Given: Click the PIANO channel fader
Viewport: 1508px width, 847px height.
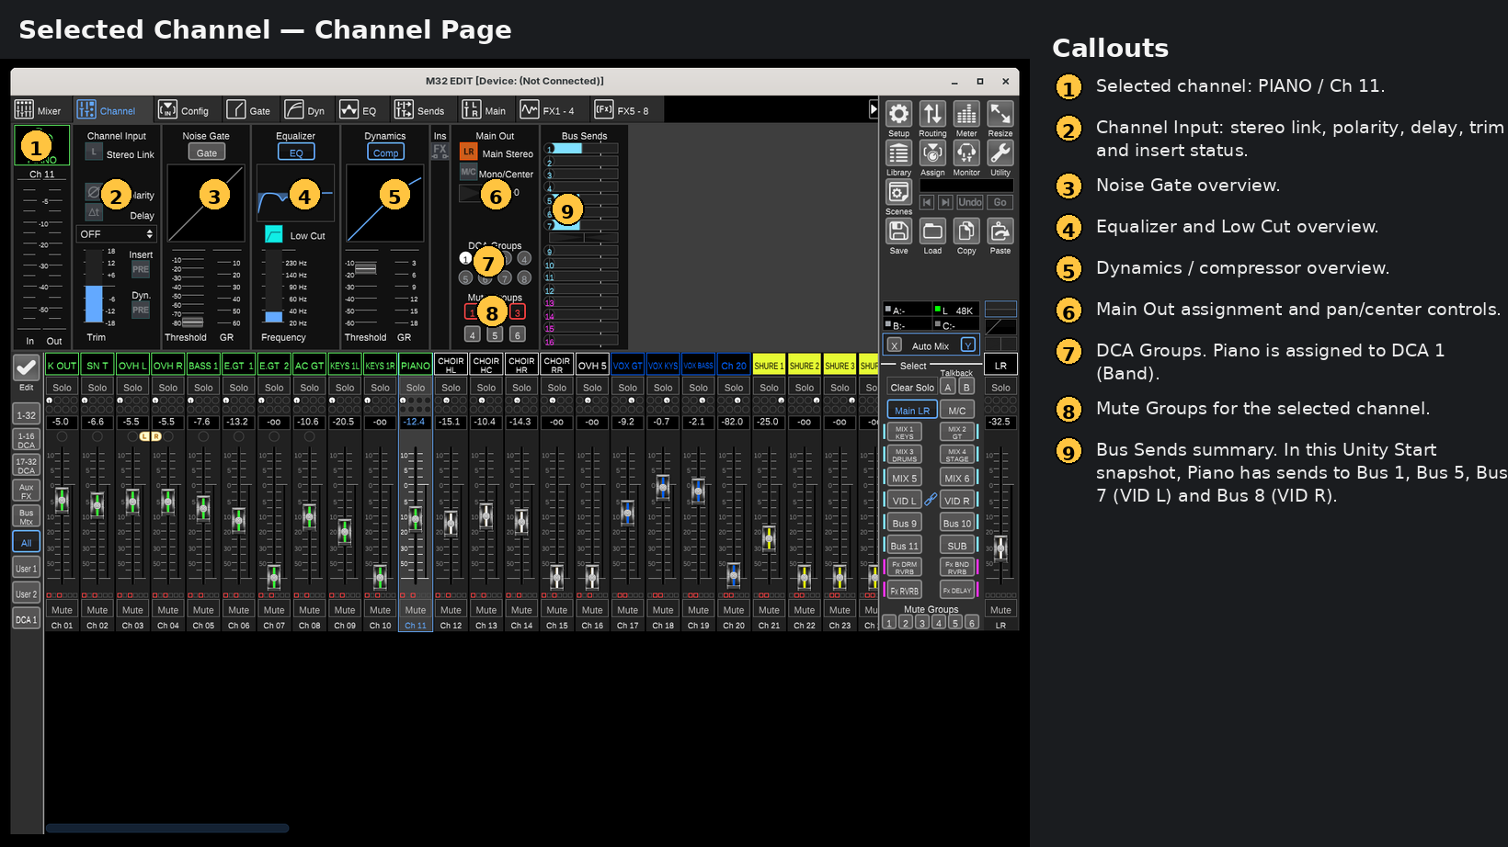Looking at the screenshot, I should (x=416, y=517).
